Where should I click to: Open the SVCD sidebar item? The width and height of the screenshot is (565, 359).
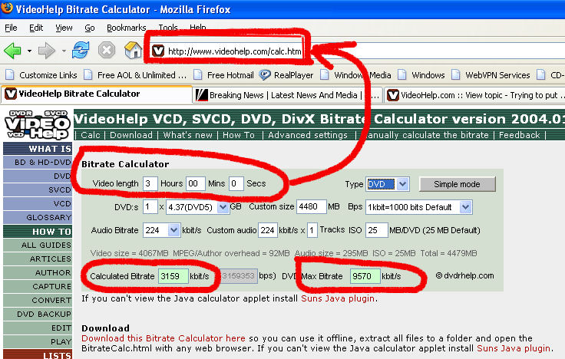point(38,189)
